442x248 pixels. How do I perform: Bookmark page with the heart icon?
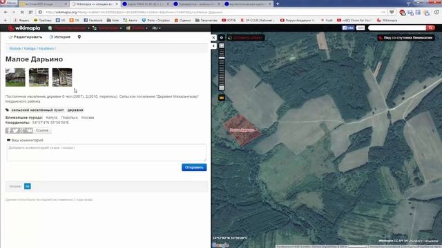(392, 12)
